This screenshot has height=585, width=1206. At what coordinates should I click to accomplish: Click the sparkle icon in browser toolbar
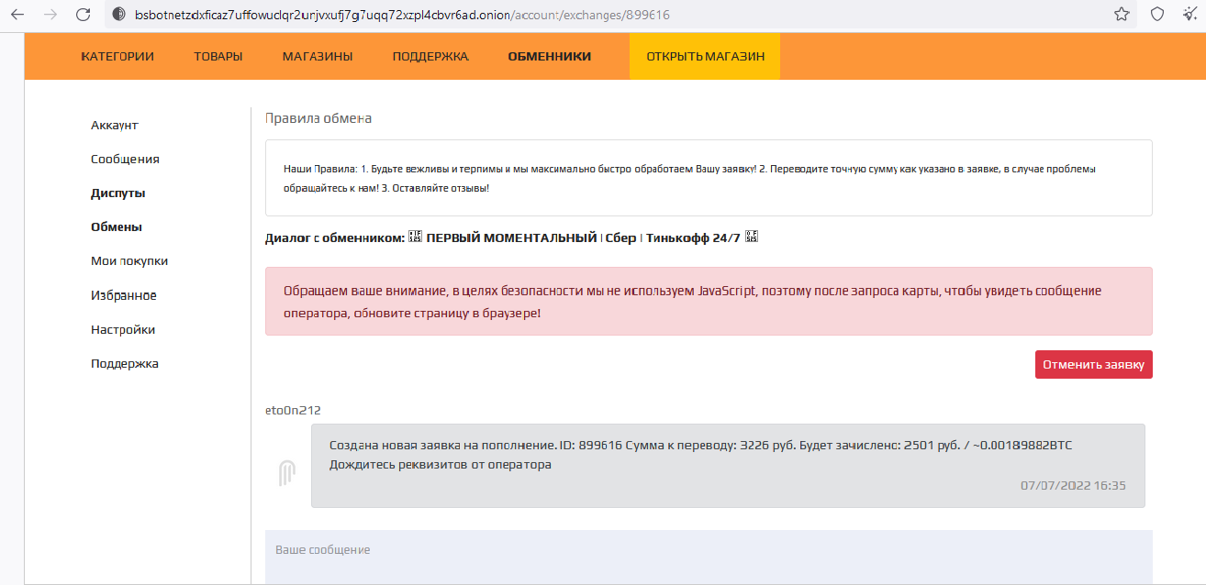pos(1190,15)
